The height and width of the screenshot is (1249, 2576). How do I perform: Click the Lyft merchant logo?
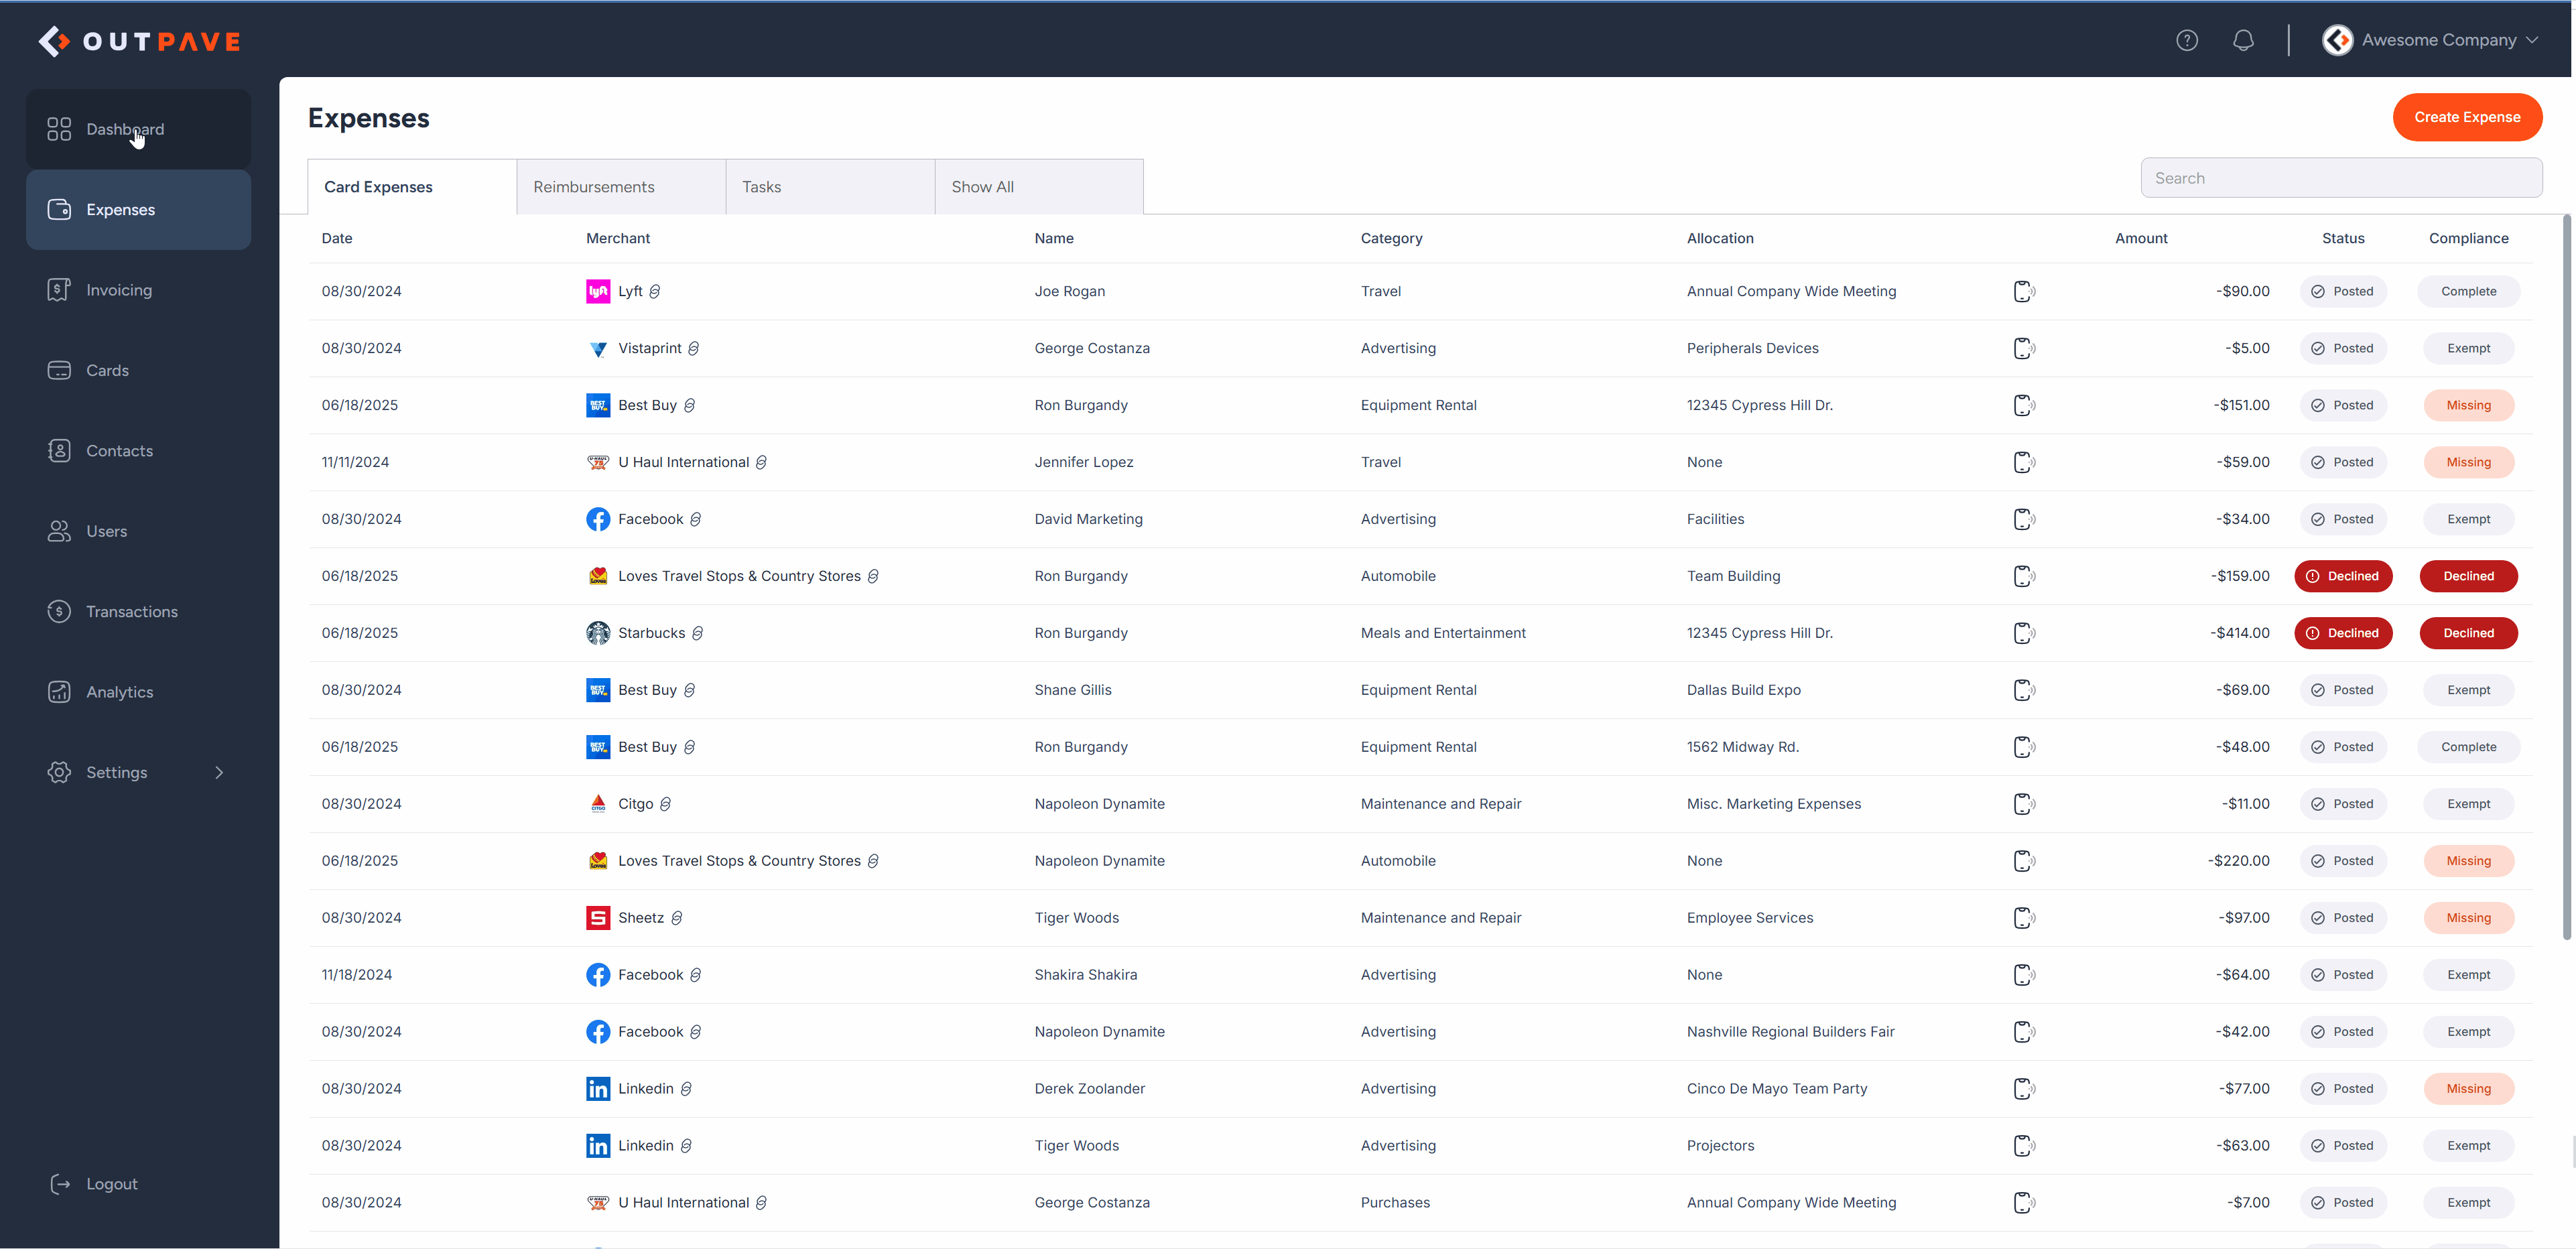(598, 291)
